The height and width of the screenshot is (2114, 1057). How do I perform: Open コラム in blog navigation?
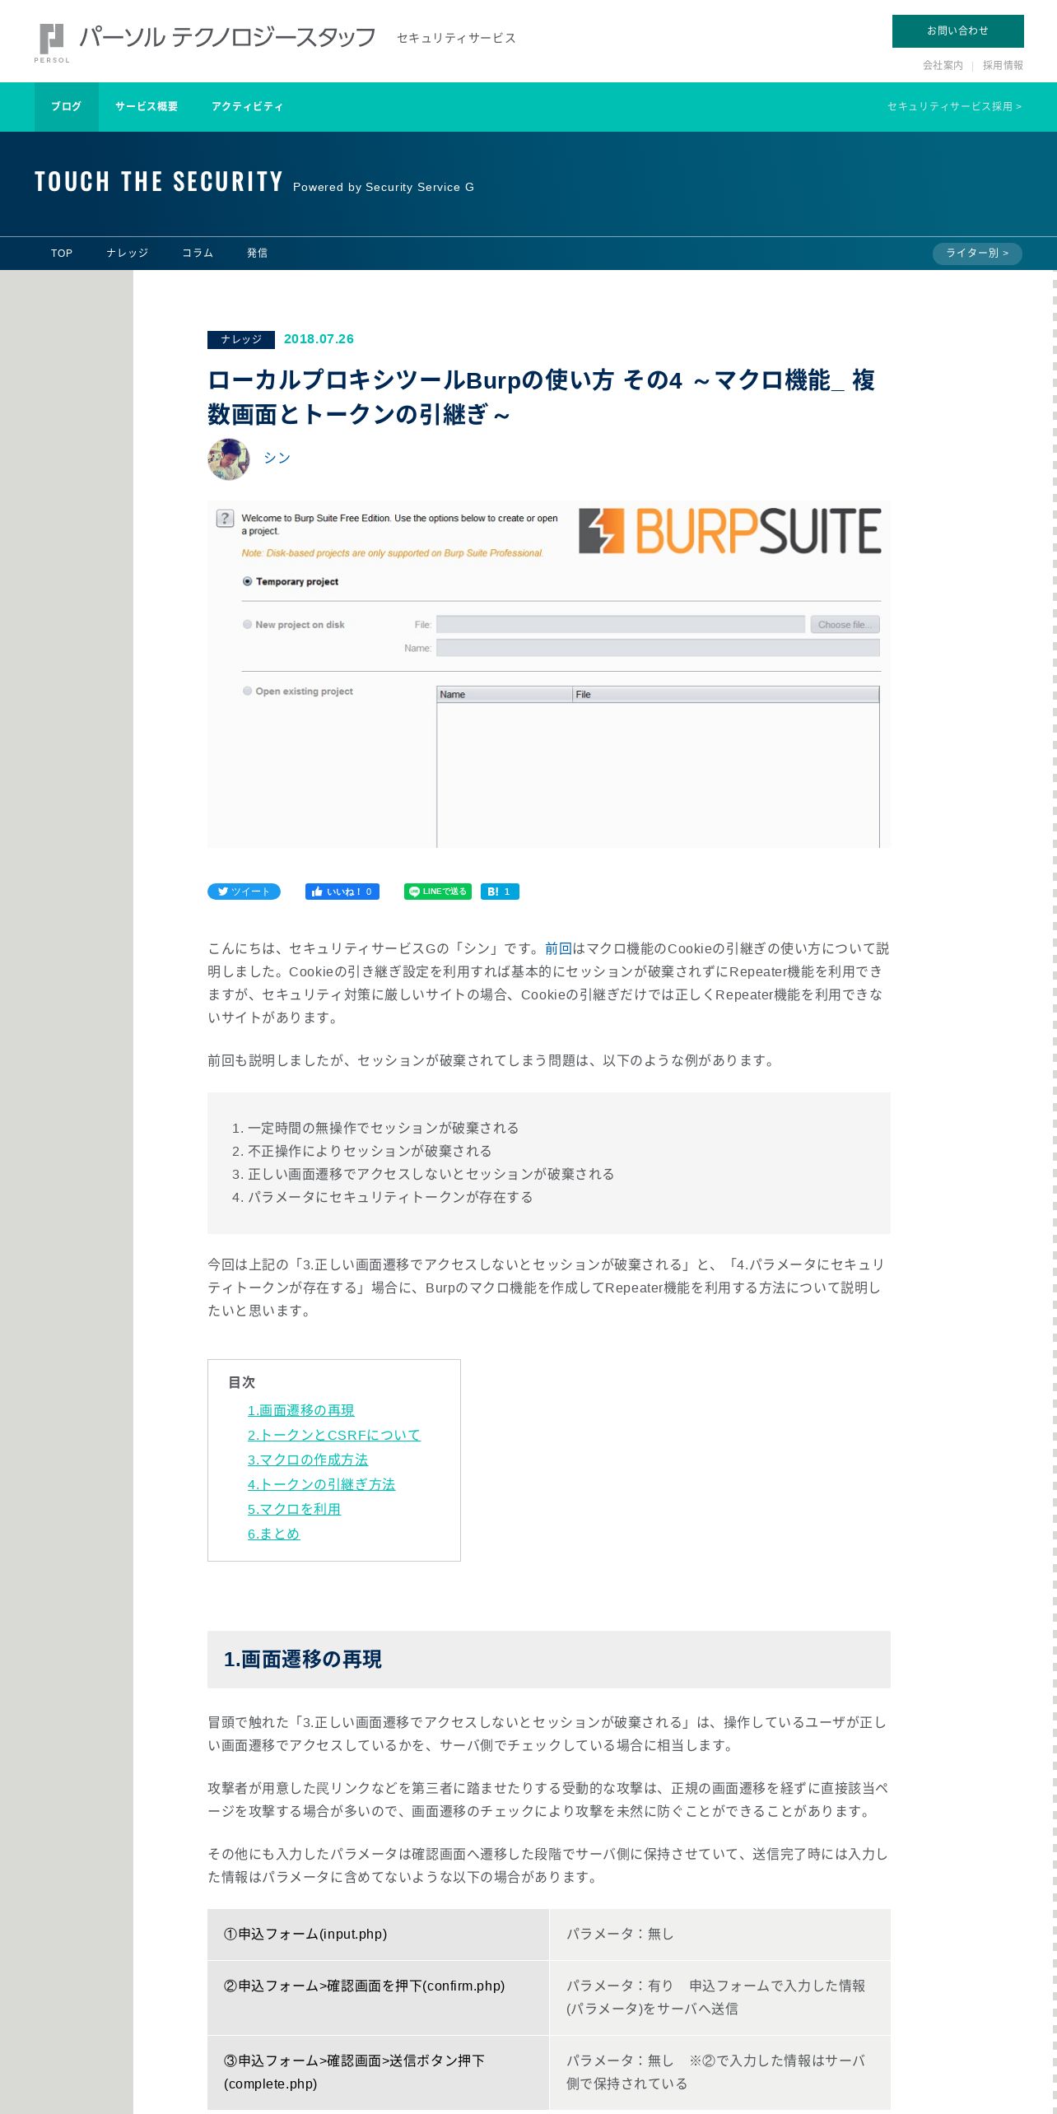(198, 254)
